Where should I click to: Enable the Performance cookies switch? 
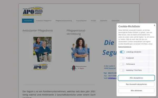(x=122, y=64)
